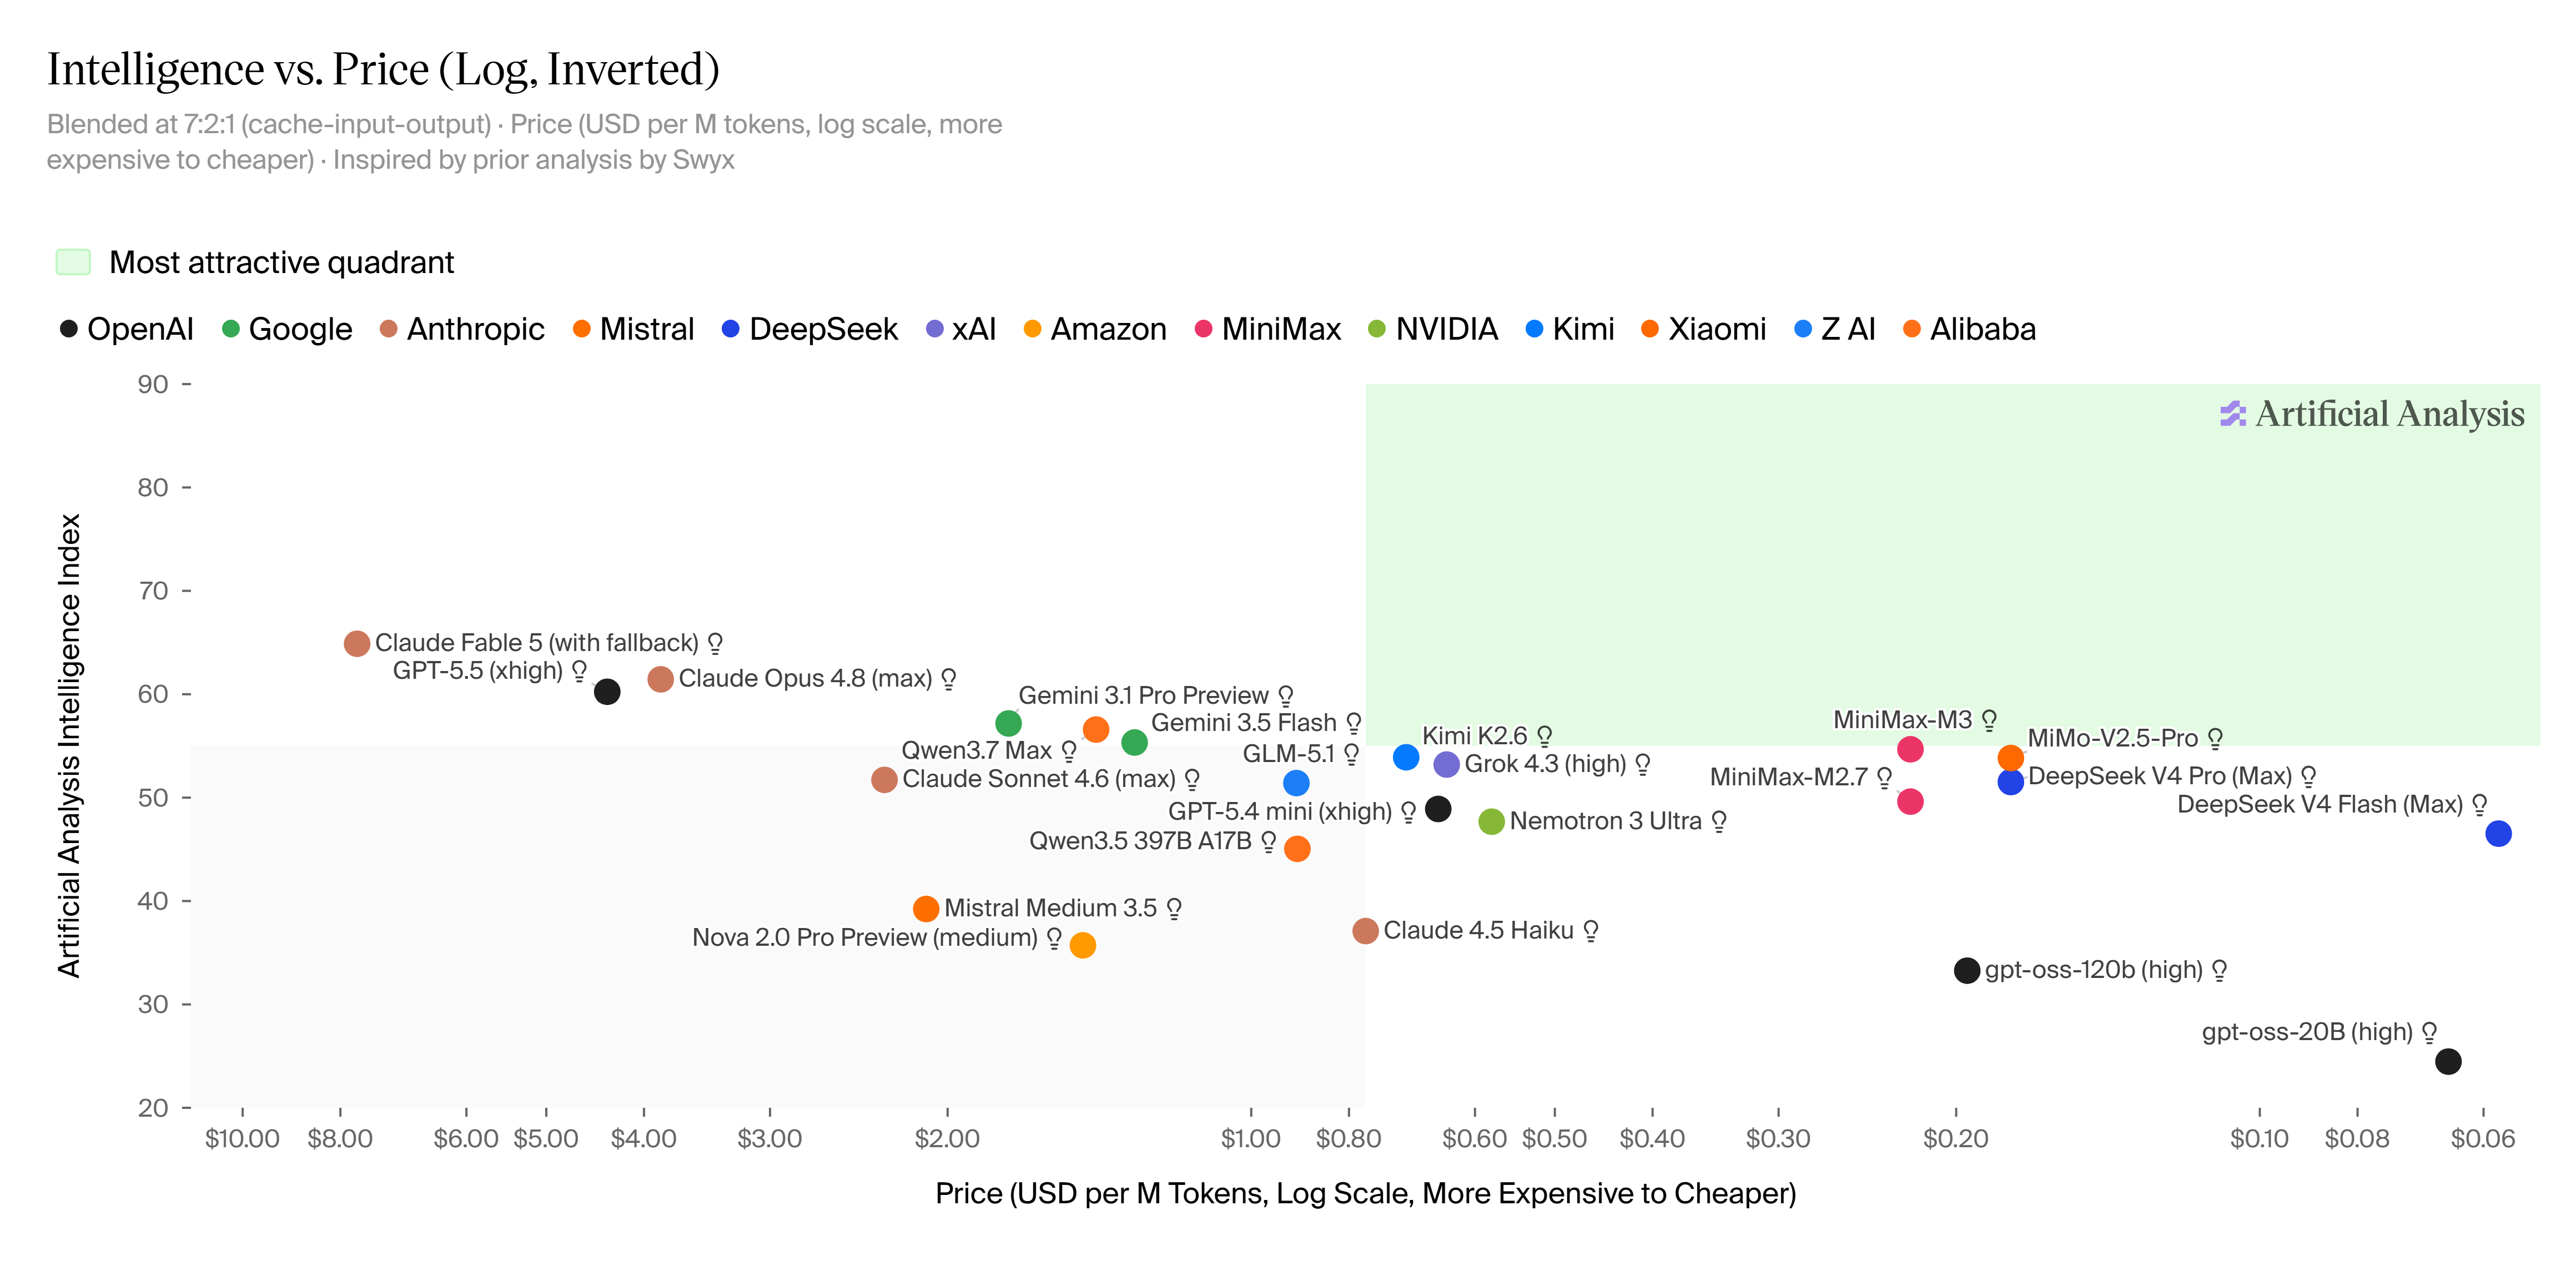Image resolution: width=2576 pixels, height=1261 pixels.
Task: Toggle the NVIDIA legend item
Action: pyautogui.click(x=1433, y=329)
